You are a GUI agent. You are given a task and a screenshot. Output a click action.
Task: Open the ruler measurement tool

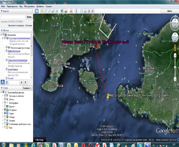pyautogui.click(x=76, y=11)
